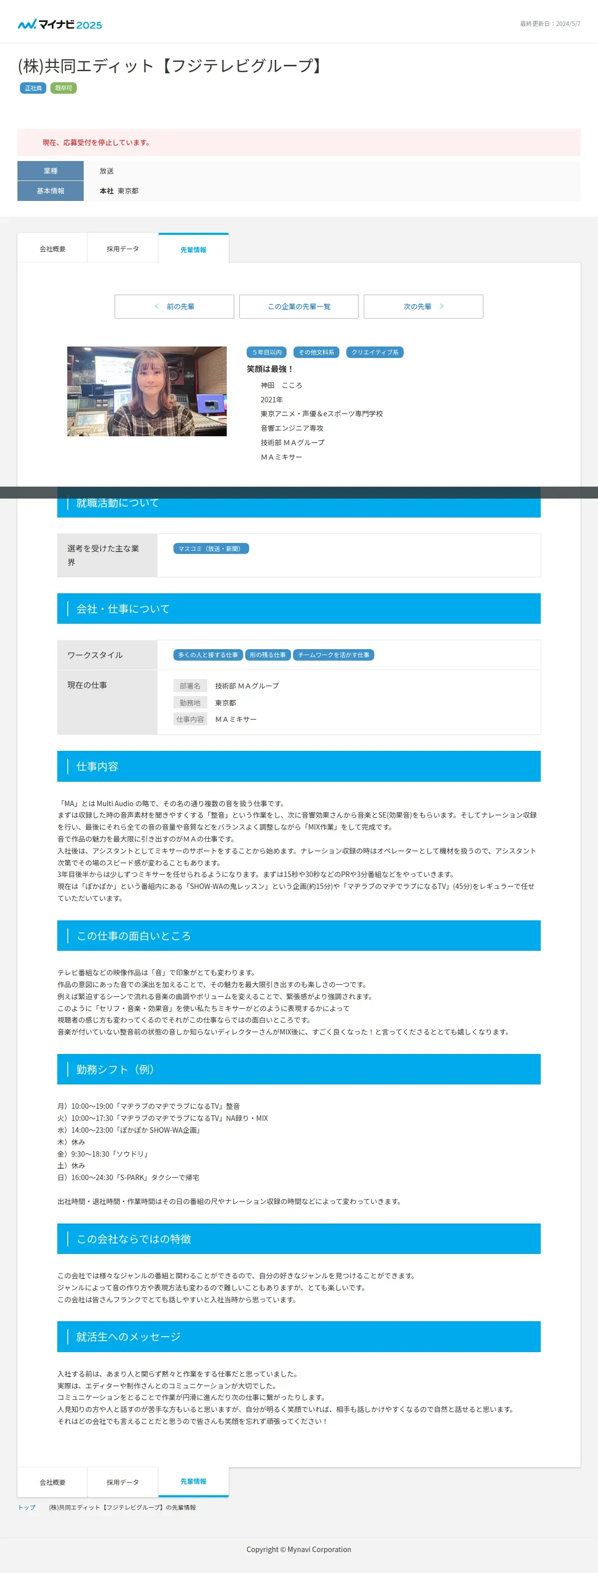Open the bottom 採用データ tab
Image resolution: width=598 pixels, height=1573 pixels.
[123, 1482]
